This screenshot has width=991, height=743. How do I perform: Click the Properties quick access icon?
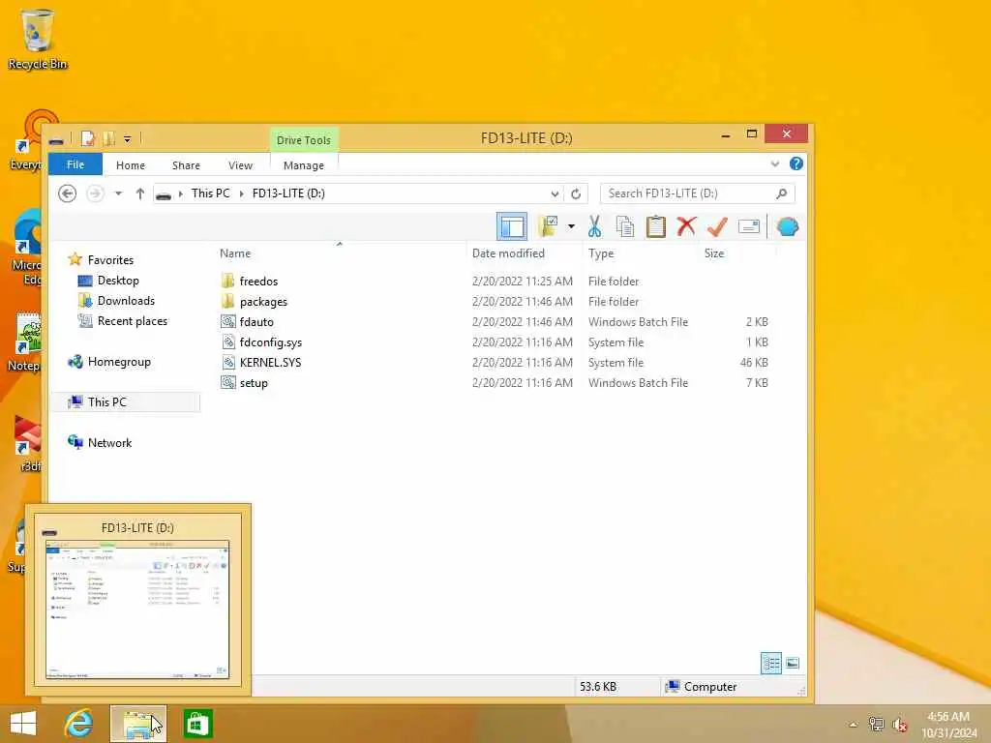coord(88,138)
